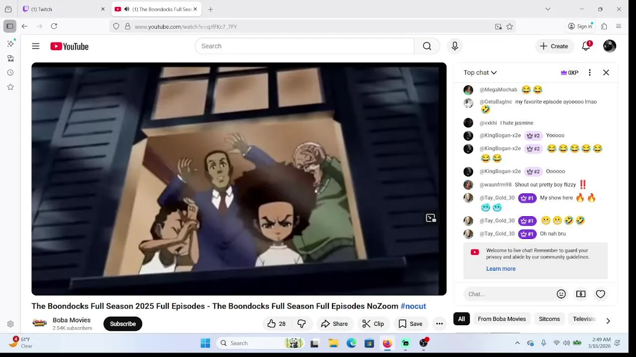
Task: Open Windows Start menu
Action: [x=205, y=343]
